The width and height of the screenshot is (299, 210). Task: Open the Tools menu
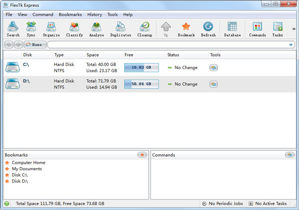tap(113, 14)
